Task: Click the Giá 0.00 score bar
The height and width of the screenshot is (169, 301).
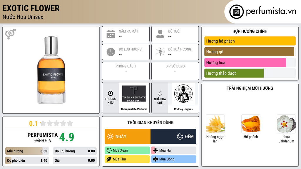Action: (75, 160)
